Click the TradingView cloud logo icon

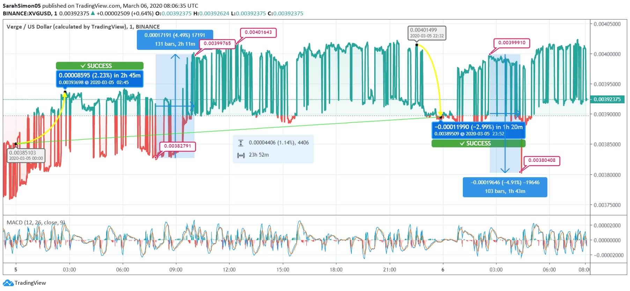(x=8, y=283)
